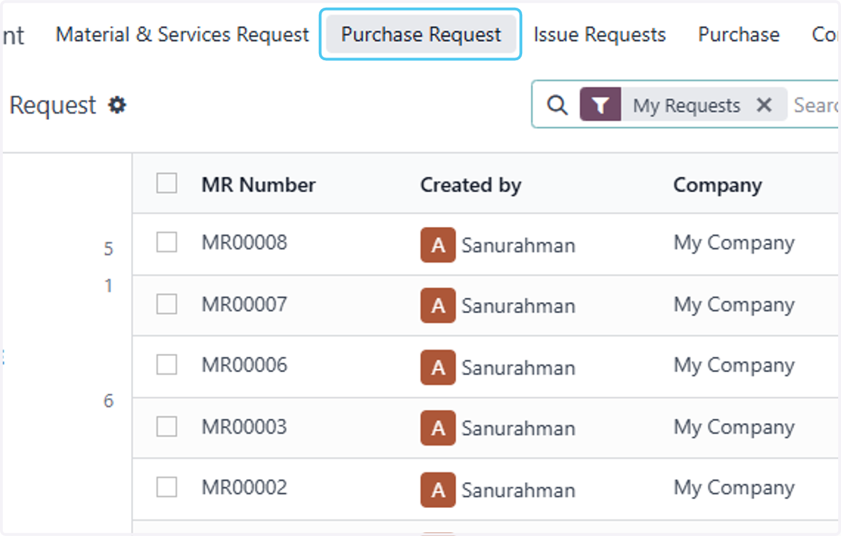Open the Purchase menu
The height and width of the screenshot is (536, 841).
(x=739, y=34)
